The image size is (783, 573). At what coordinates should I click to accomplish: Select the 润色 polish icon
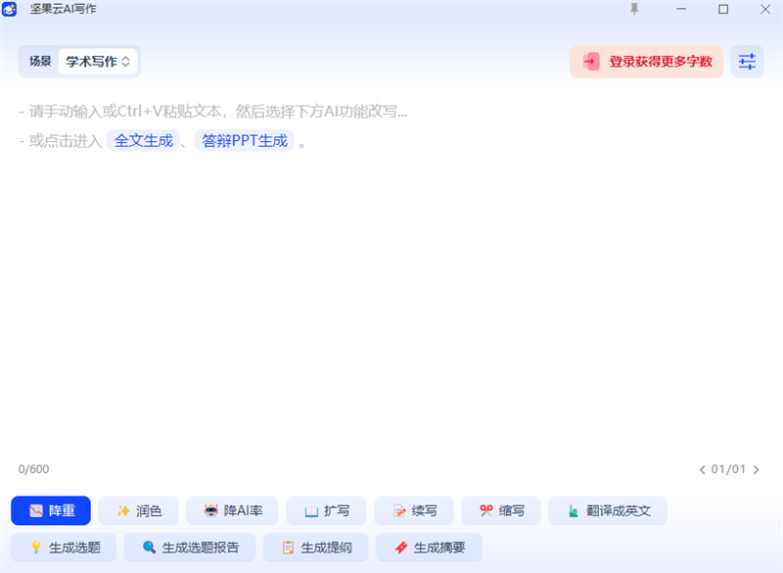click(x=122, y=510)
